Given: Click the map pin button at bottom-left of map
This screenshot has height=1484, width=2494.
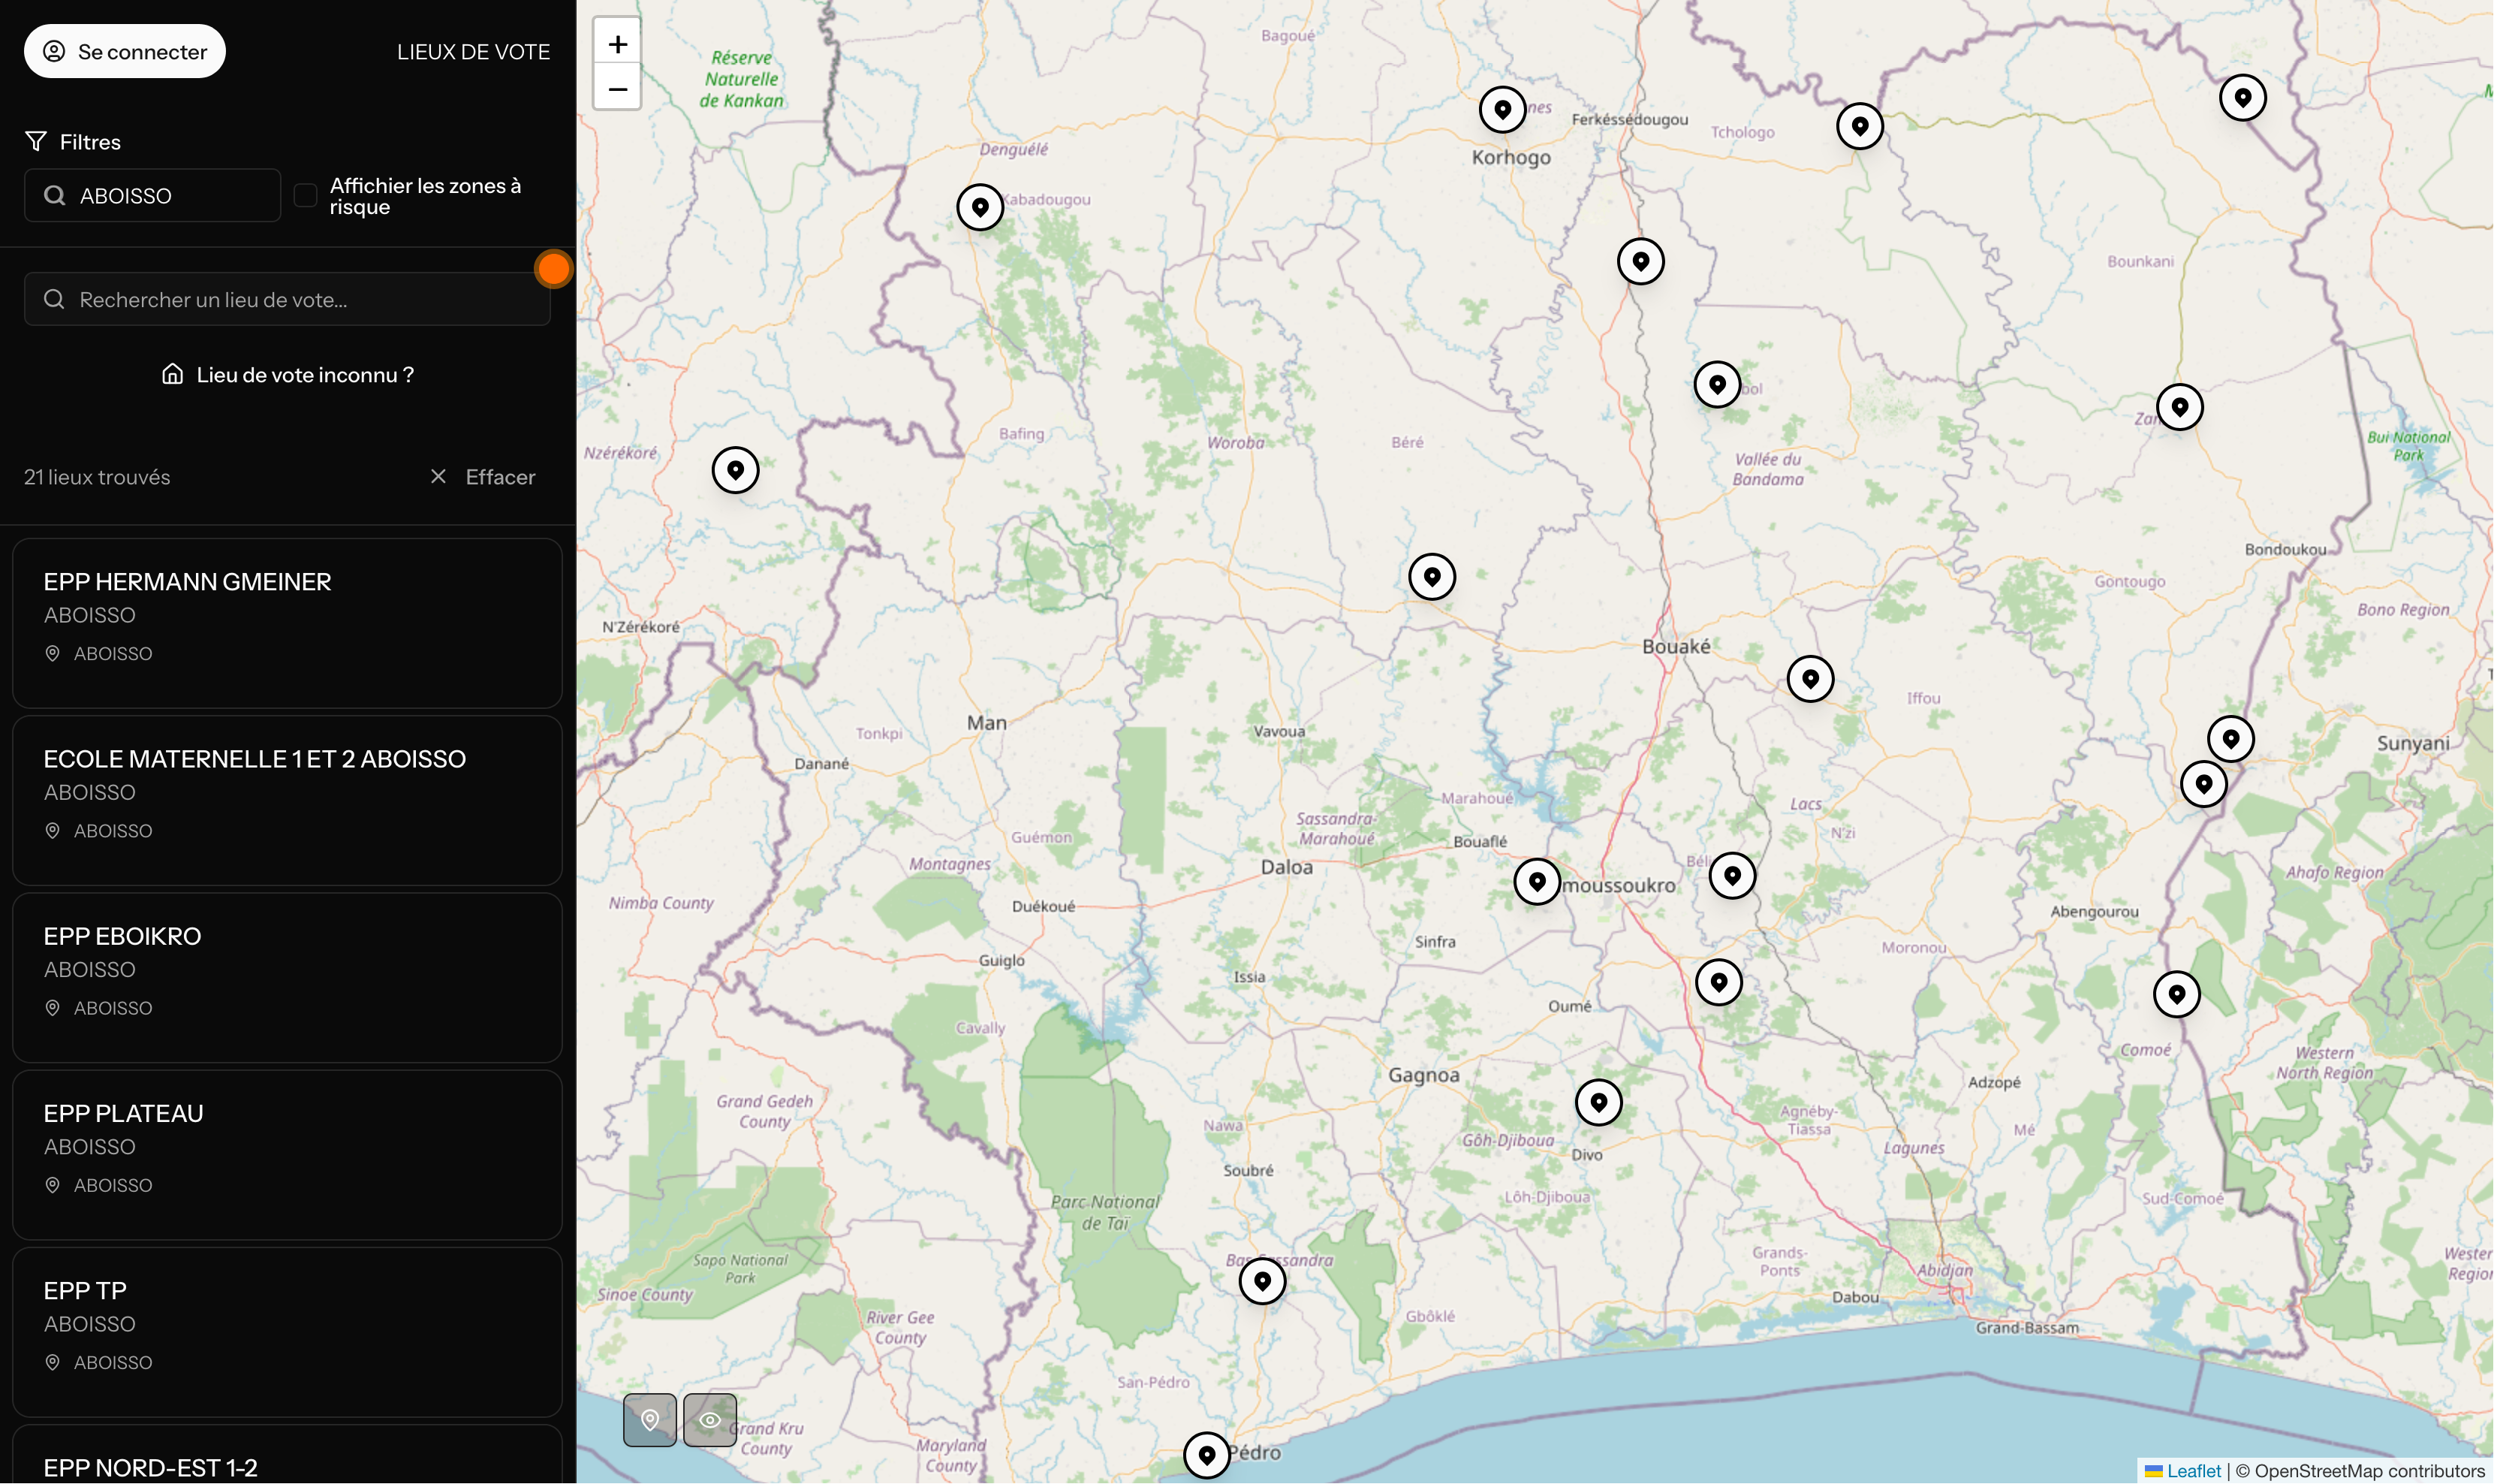Looking at the screenshot, I should click(x=649, y=1419).
